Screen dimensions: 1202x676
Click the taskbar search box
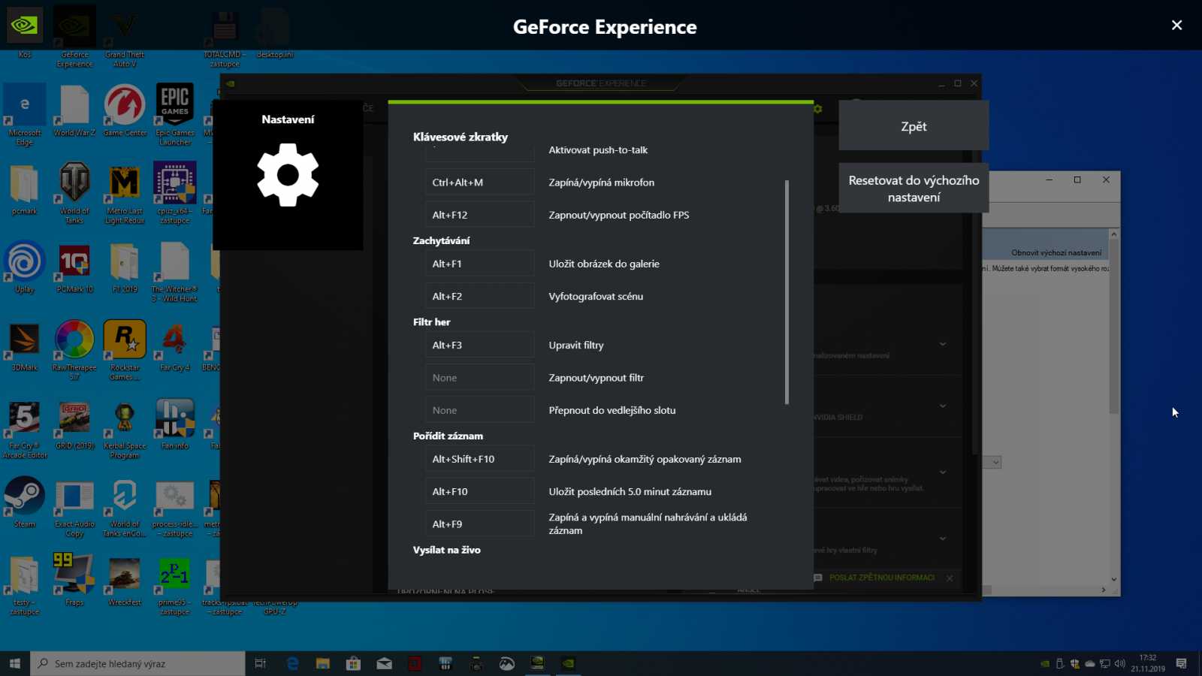point(137,663)
